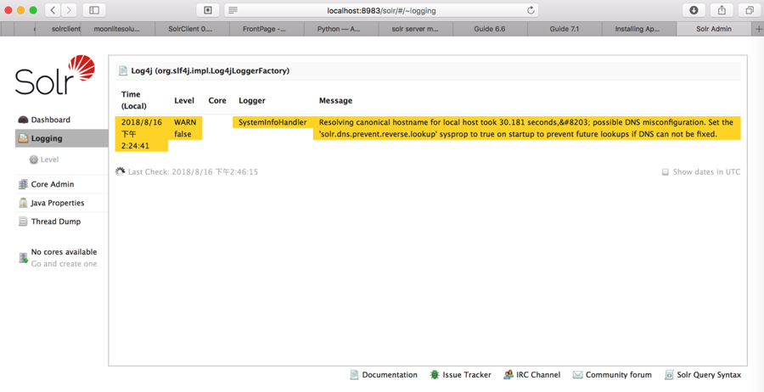Click the IRC Channel people icon
The height and width of the screenshot is (392, 764).
508,375
